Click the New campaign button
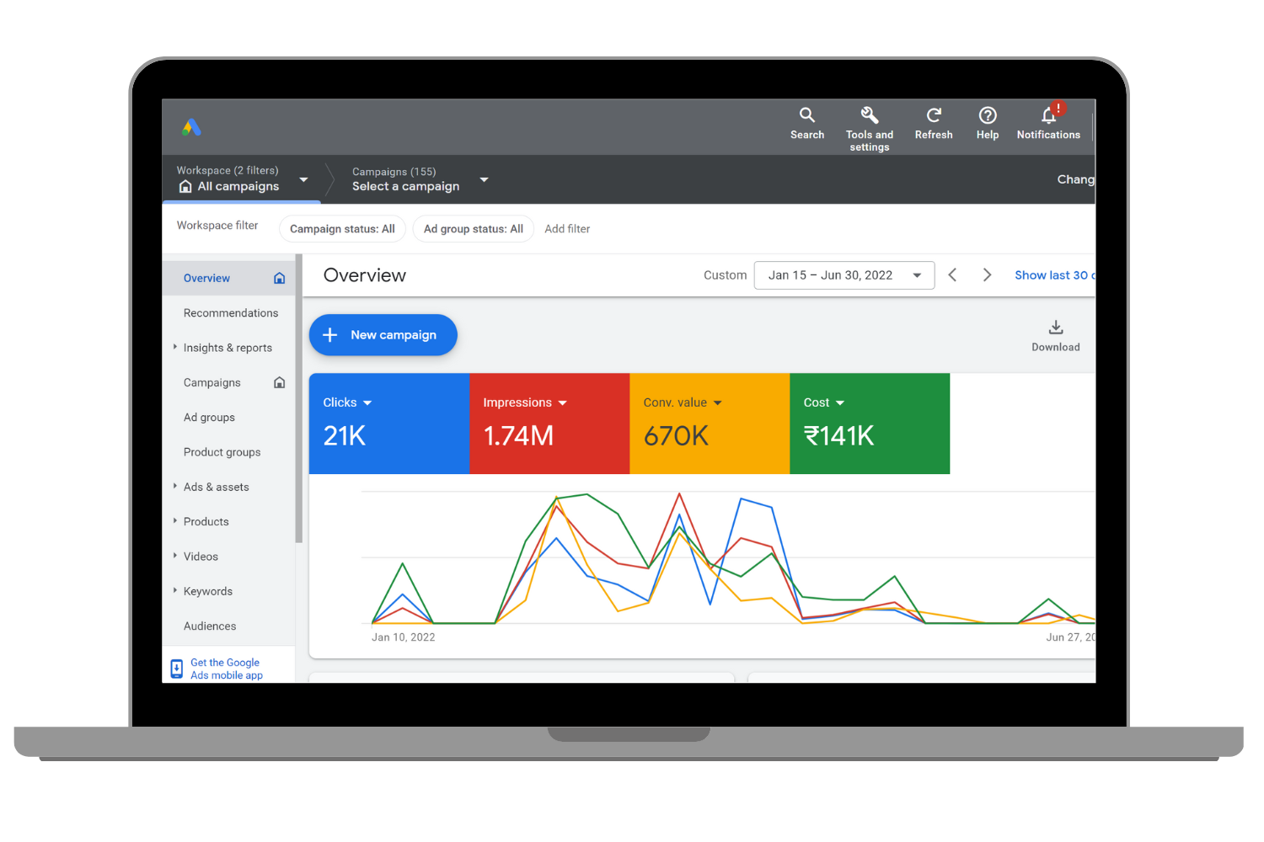 coord(383,335)
